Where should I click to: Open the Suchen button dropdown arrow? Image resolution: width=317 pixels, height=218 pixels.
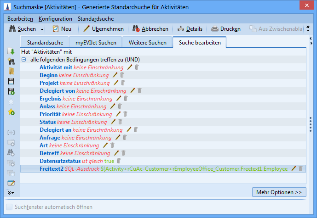click(42, 29)
